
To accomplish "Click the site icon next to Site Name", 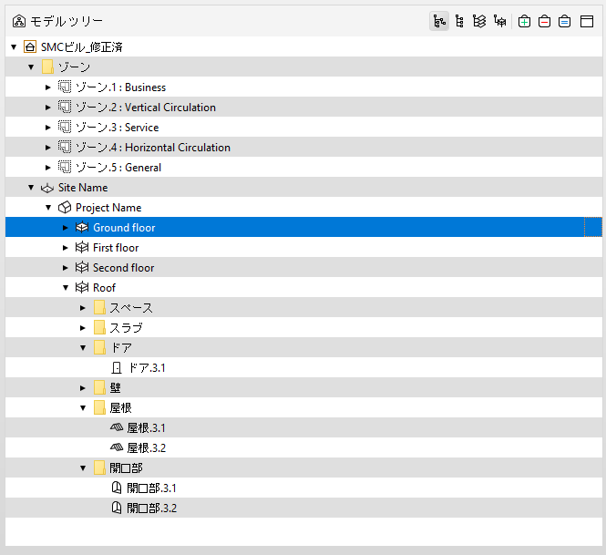I will tap(47, 188).
